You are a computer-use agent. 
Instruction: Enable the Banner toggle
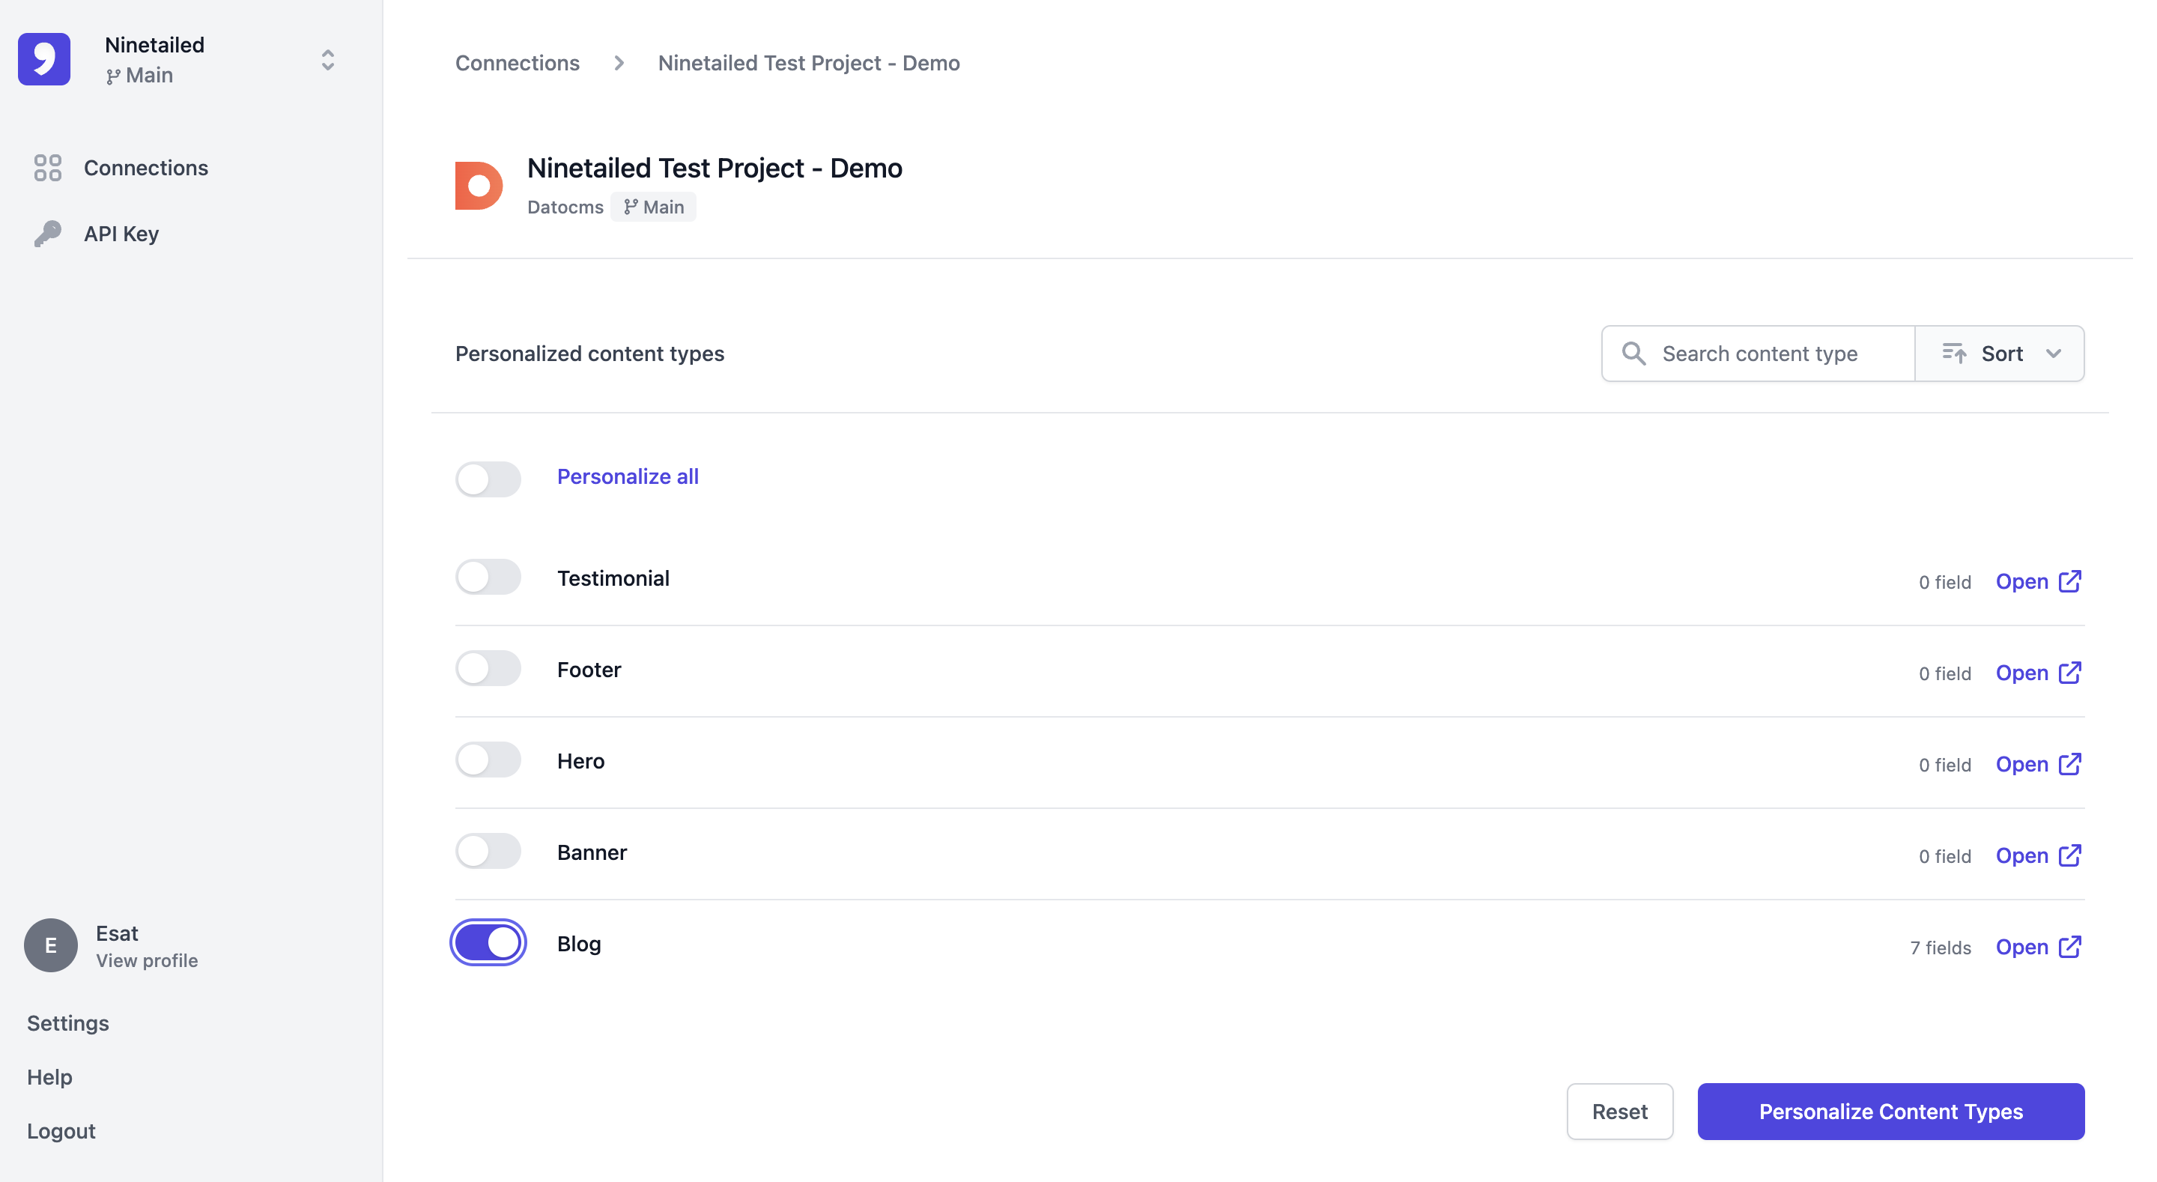tap(488, 851)
